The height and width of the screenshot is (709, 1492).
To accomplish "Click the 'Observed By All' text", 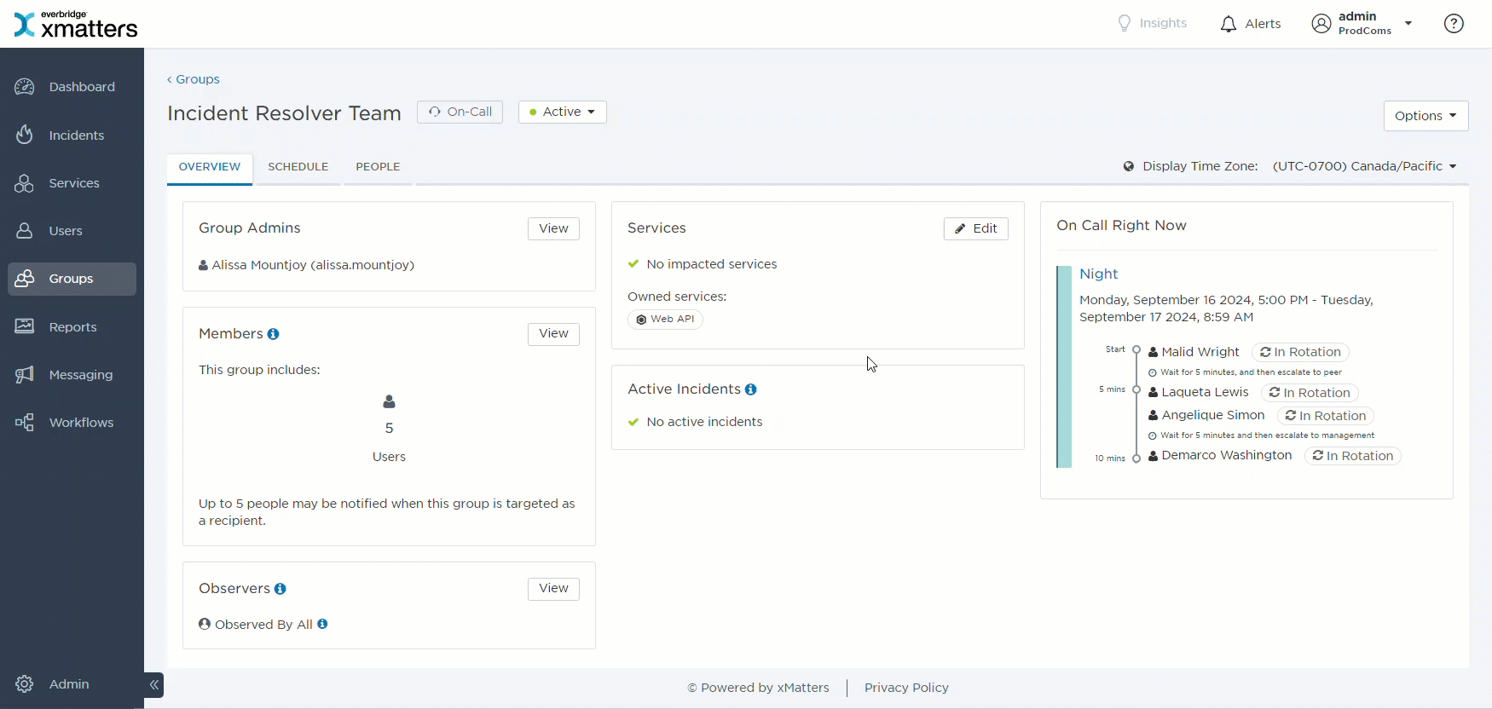I will (263, 625).
